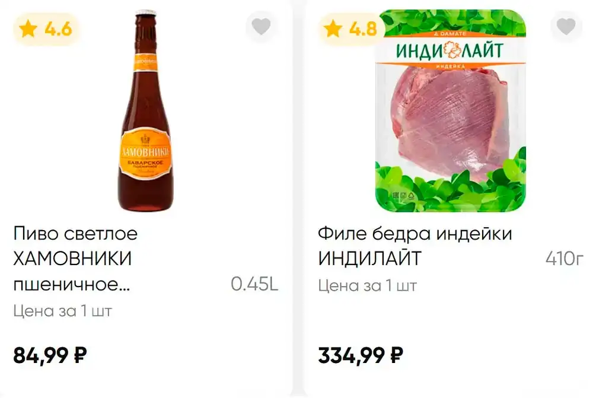Viewport: 593px width, 398px height.
Task: Add Индилайт turkey fillet to favorites heart
Action: pyautogui.click(x=566, y=27)
